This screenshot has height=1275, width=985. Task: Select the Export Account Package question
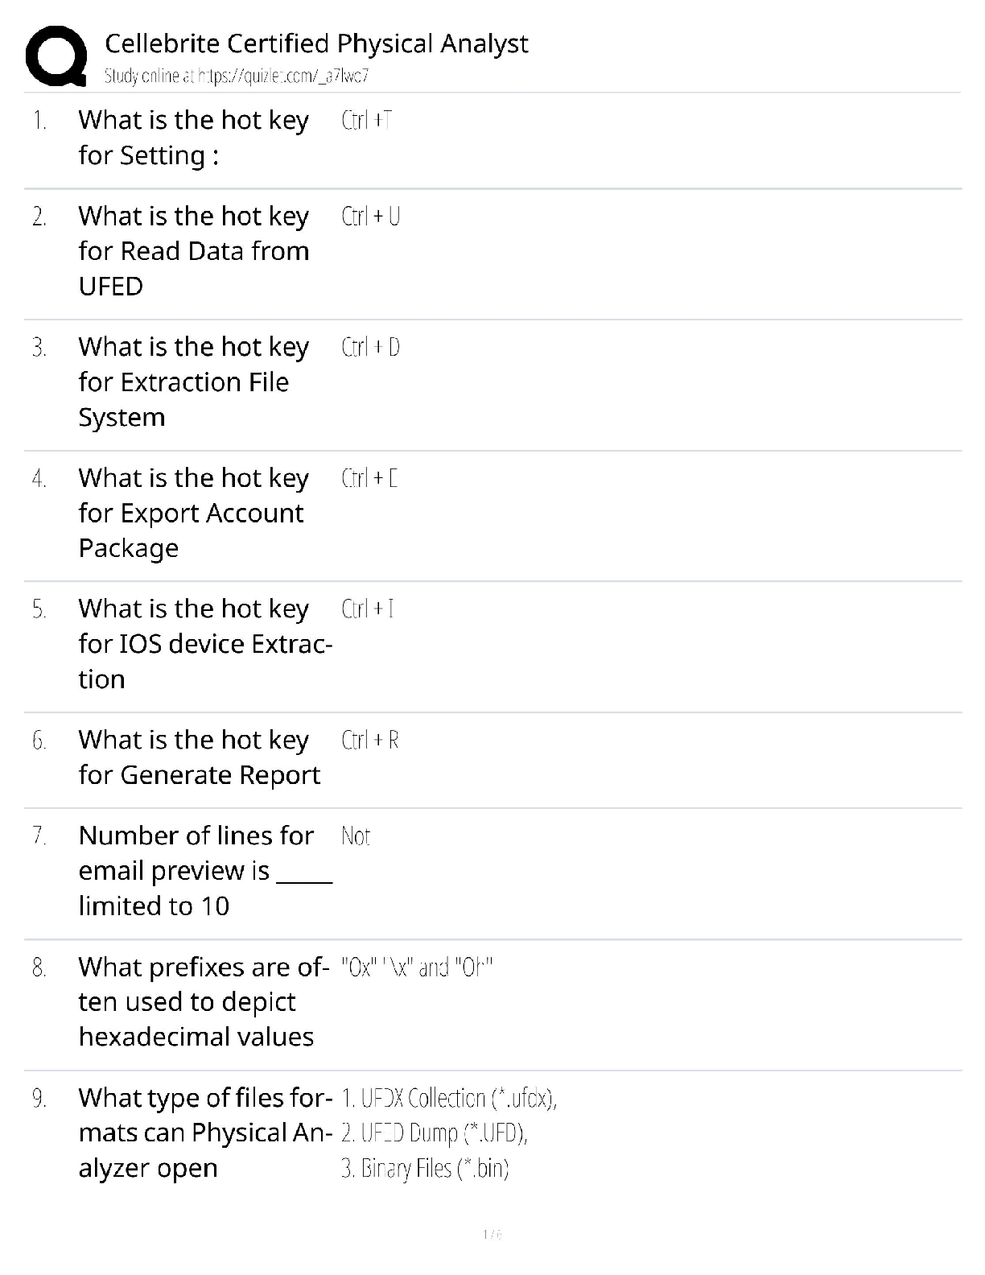(194, 513)
